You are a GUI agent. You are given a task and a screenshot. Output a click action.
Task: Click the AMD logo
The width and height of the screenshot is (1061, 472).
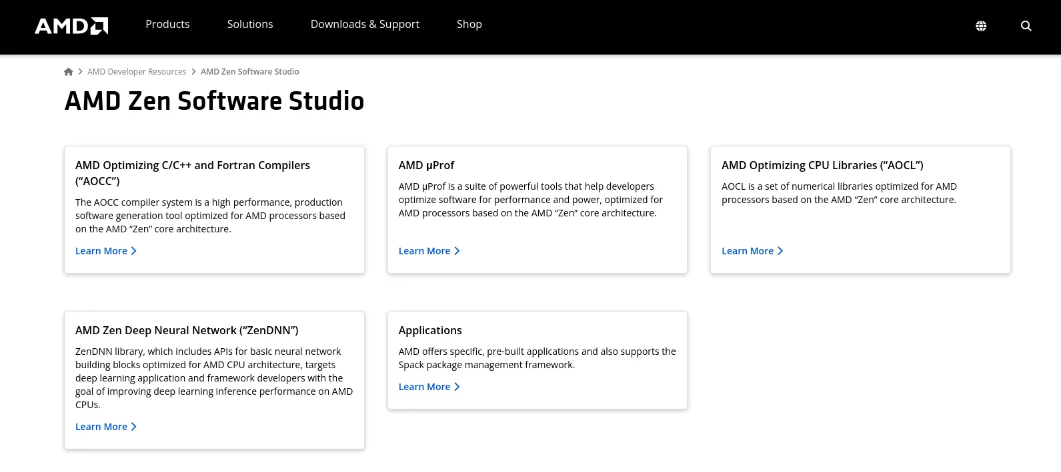click(71, 26)
